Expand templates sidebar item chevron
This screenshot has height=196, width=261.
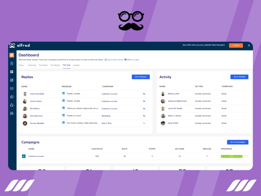15,80
